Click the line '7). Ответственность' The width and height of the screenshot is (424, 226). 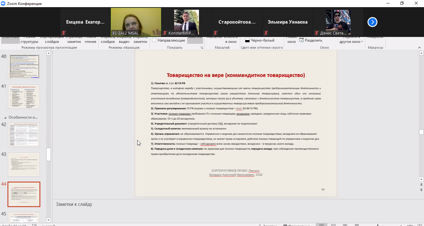[222, 144]
